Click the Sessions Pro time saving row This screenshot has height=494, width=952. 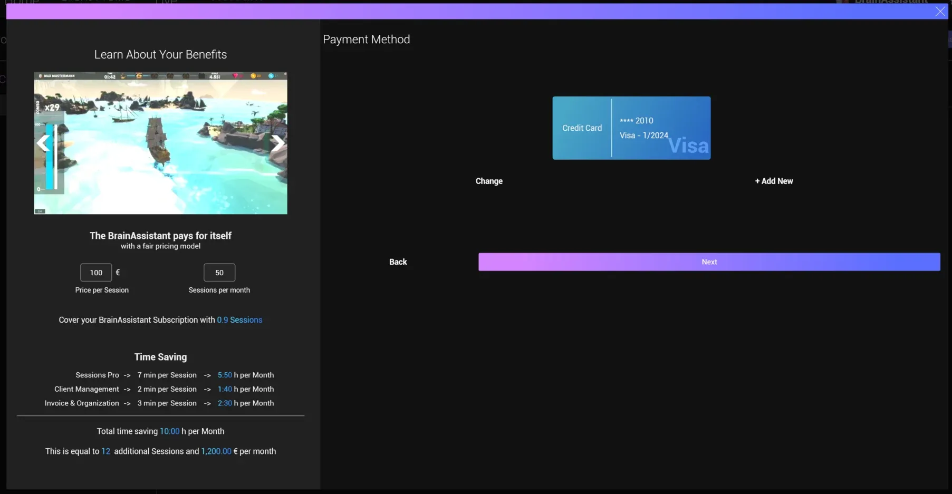point(175,375)
